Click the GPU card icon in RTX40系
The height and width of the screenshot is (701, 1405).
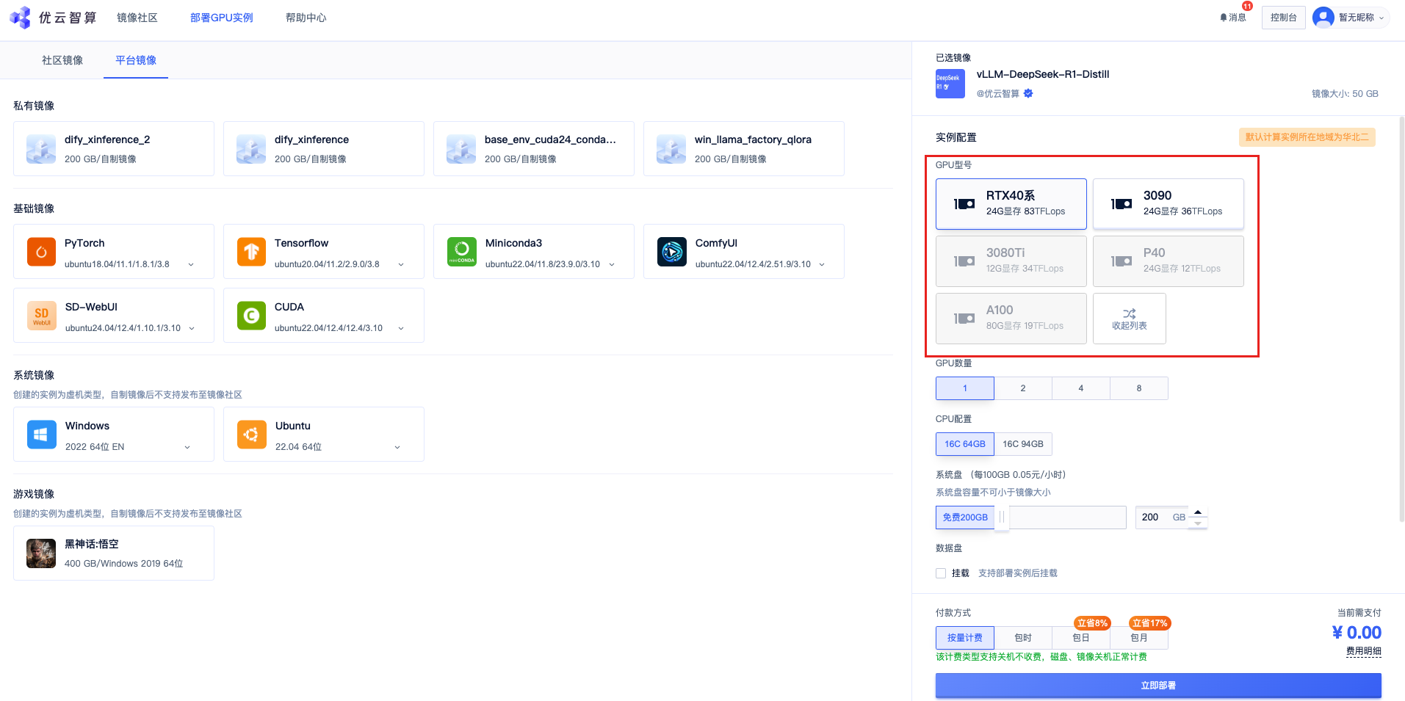point(964,204)
